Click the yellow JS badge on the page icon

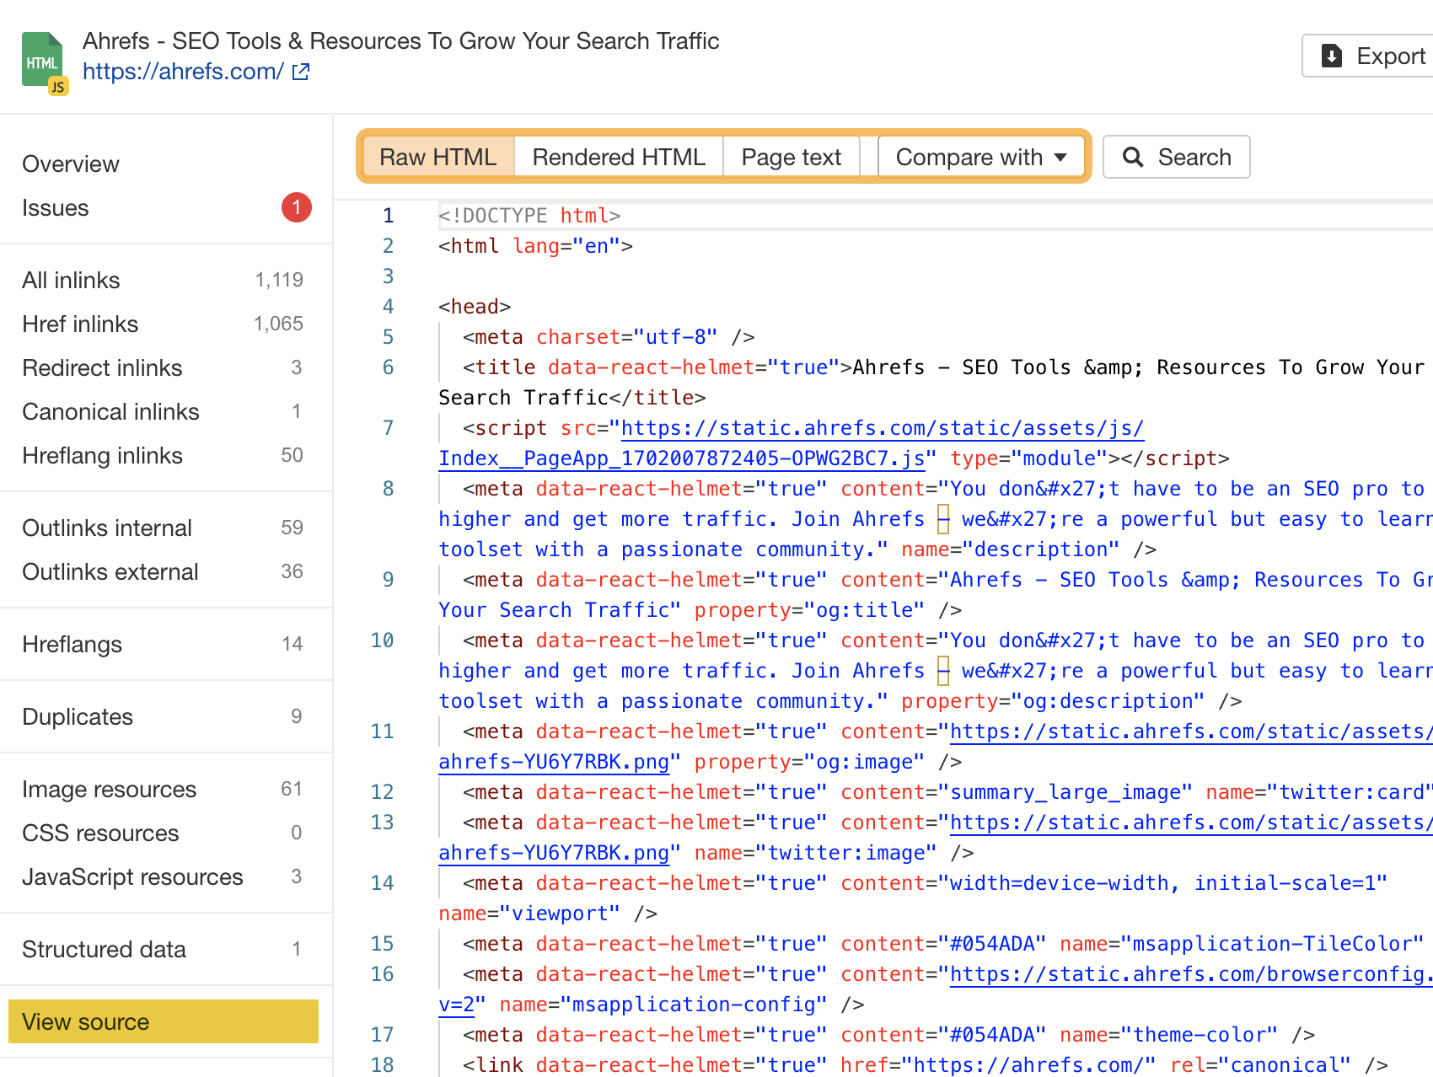(x=57, y=84)
